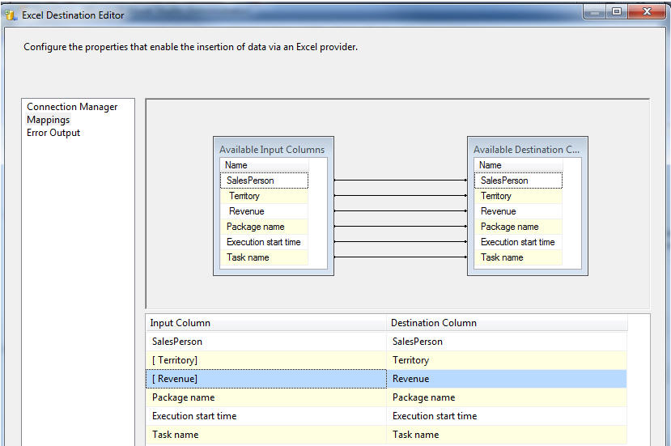Open the Connection Manager page
This screenshot has height=446, width=671.
(72, 107)
